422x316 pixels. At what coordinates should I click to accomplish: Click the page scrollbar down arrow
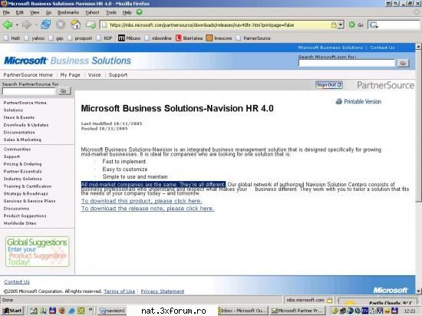418,291
